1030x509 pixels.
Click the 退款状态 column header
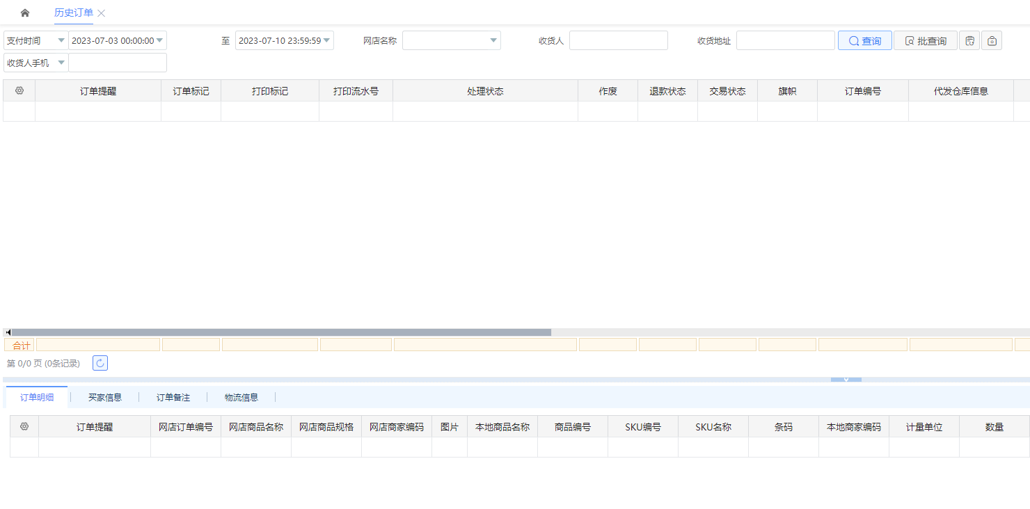[667, 91]
